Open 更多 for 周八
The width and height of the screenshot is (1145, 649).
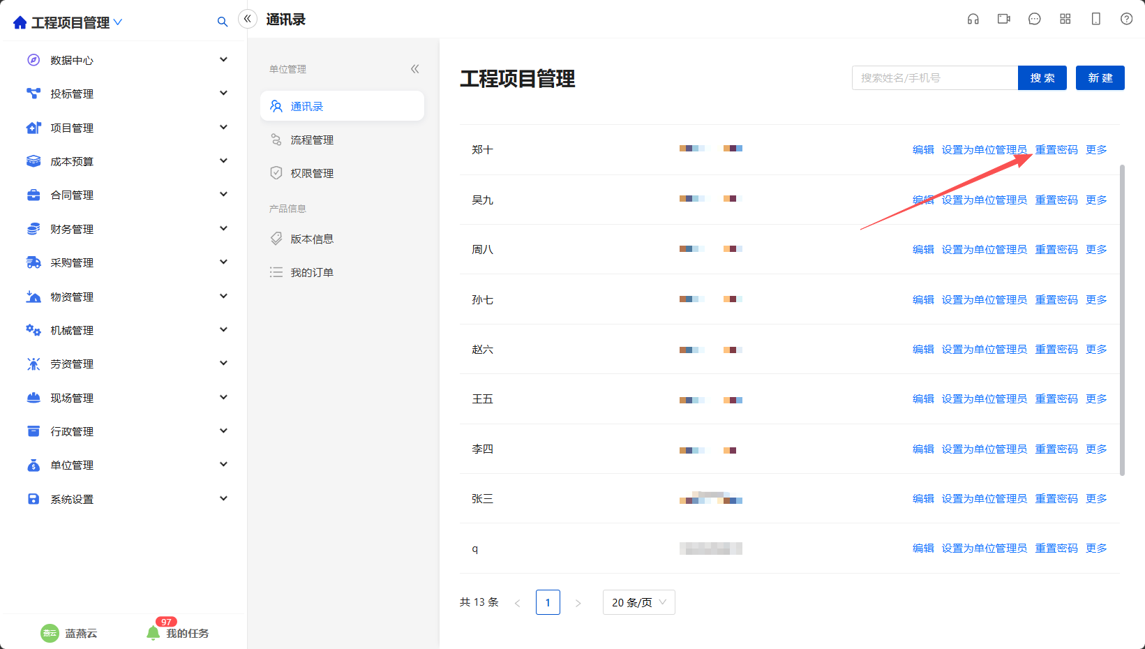(1096, 249)
